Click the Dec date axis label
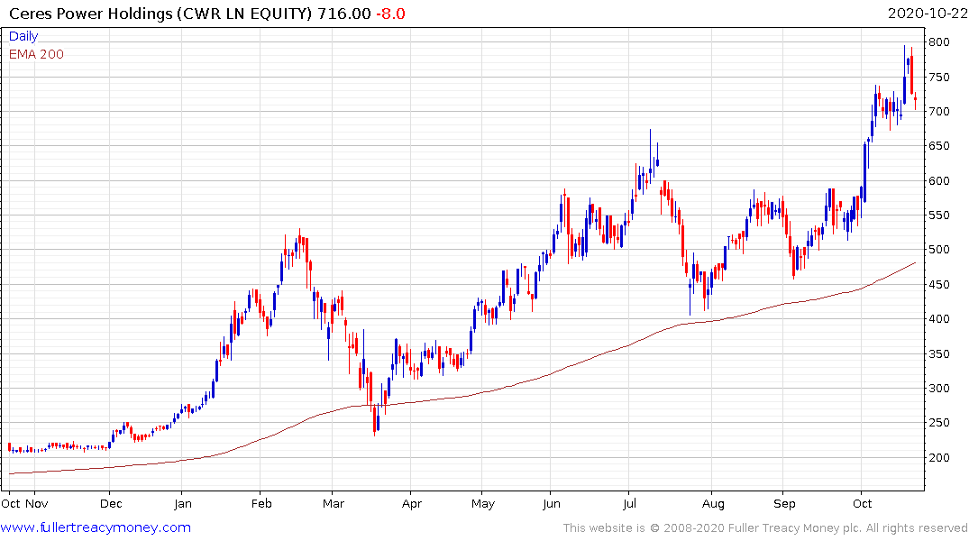969x541 pixels. click(111, 504)
